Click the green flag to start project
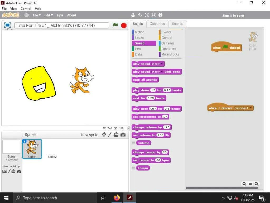Viewport: 270px width, 203px height. pyautogui.click(x=115, y=25)
